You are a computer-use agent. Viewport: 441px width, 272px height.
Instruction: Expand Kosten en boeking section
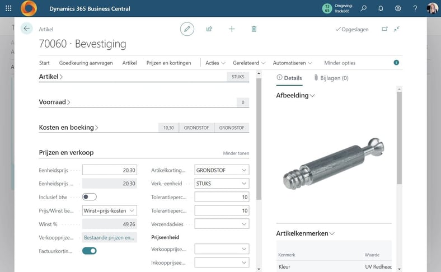pyautogui.click(x=68, y=127)
